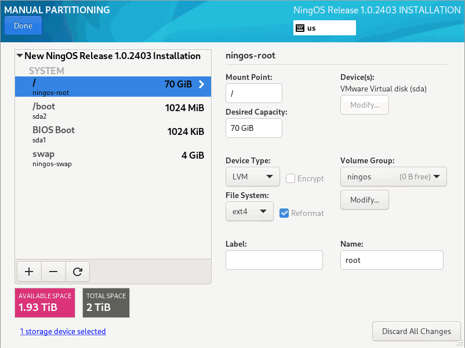Click Modify button under Device(s)
465x348 pixels.
coord(365,105)
